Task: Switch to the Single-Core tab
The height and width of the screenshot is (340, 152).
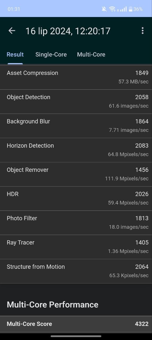Action: pyautogui.click(x=51, y=54)
